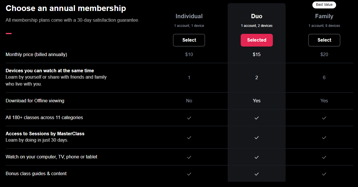The image size is (358, 187).
Task: Click Family checkmark for 180+ classes
Action: pos(324,118)
